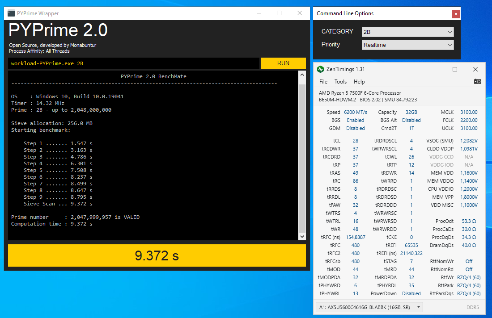Click the Computation time line in console
The width and height of the screenshot is (492, 318).
pyautogui.click(x=52, y=224)
